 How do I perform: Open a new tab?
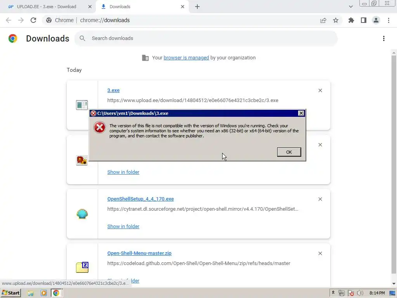tap(197, 7)
